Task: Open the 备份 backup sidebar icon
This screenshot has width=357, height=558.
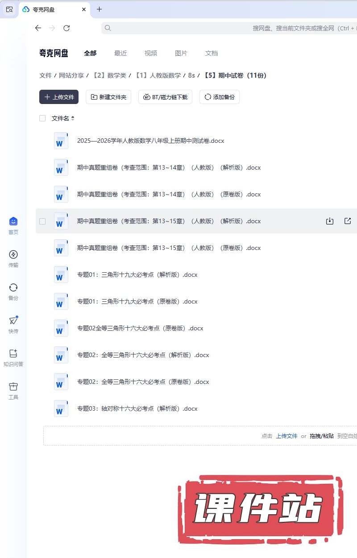Action: (13, 287)
